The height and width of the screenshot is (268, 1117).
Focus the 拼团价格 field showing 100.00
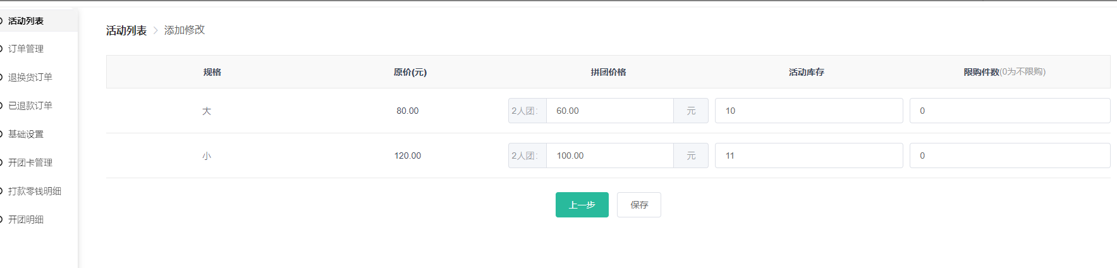609,155
